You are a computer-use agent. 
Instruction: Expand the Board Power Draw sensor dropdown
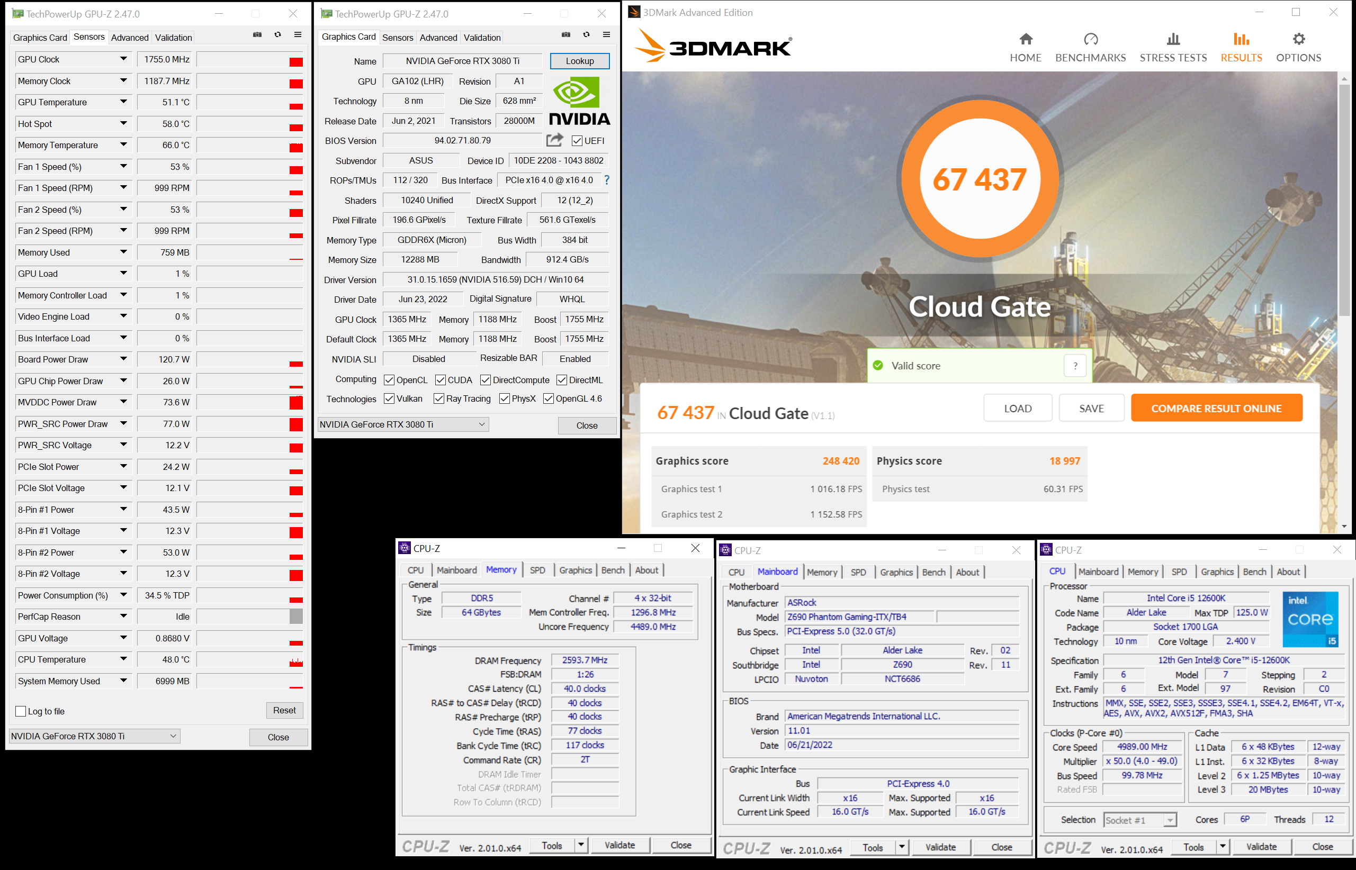pos(123,359)
